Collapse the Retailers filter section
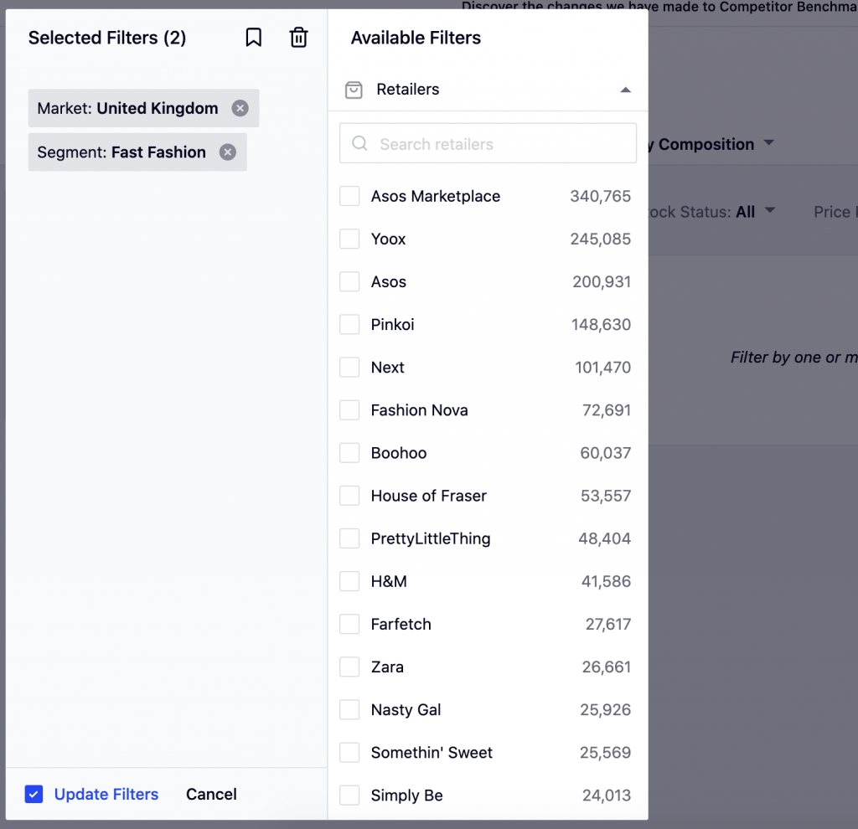Viewport: 858px width, 829px height. pos(625,90)
